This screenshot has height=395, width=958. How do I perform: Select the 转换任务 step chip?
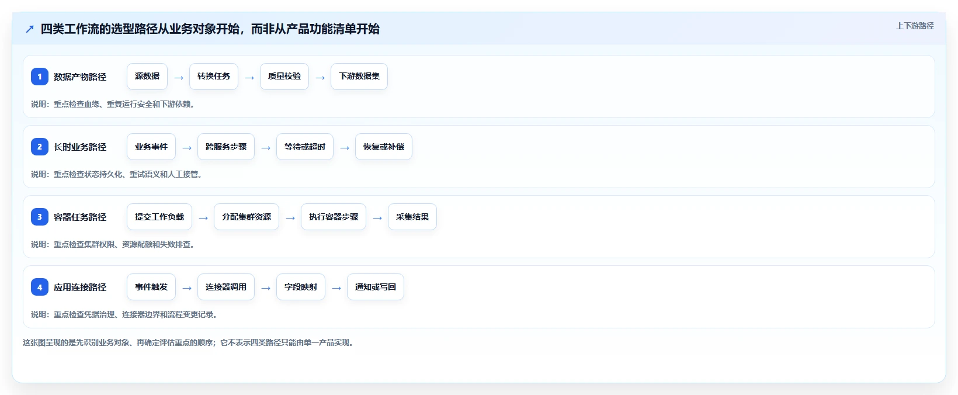point(214,77)
